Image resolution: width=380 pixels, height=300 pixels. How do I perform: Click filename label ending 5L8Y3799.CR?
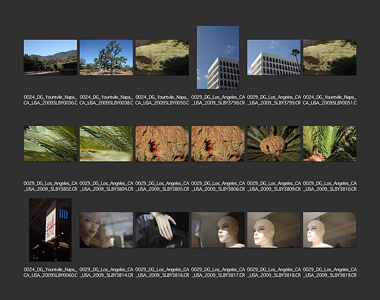coord(274,100)
